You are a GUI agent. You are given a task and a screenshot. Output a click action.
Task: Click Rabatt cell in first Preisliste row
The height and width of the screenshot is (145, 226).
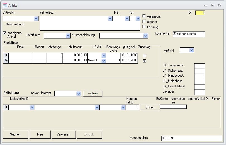pyautogui.click(x=40, y=55)
